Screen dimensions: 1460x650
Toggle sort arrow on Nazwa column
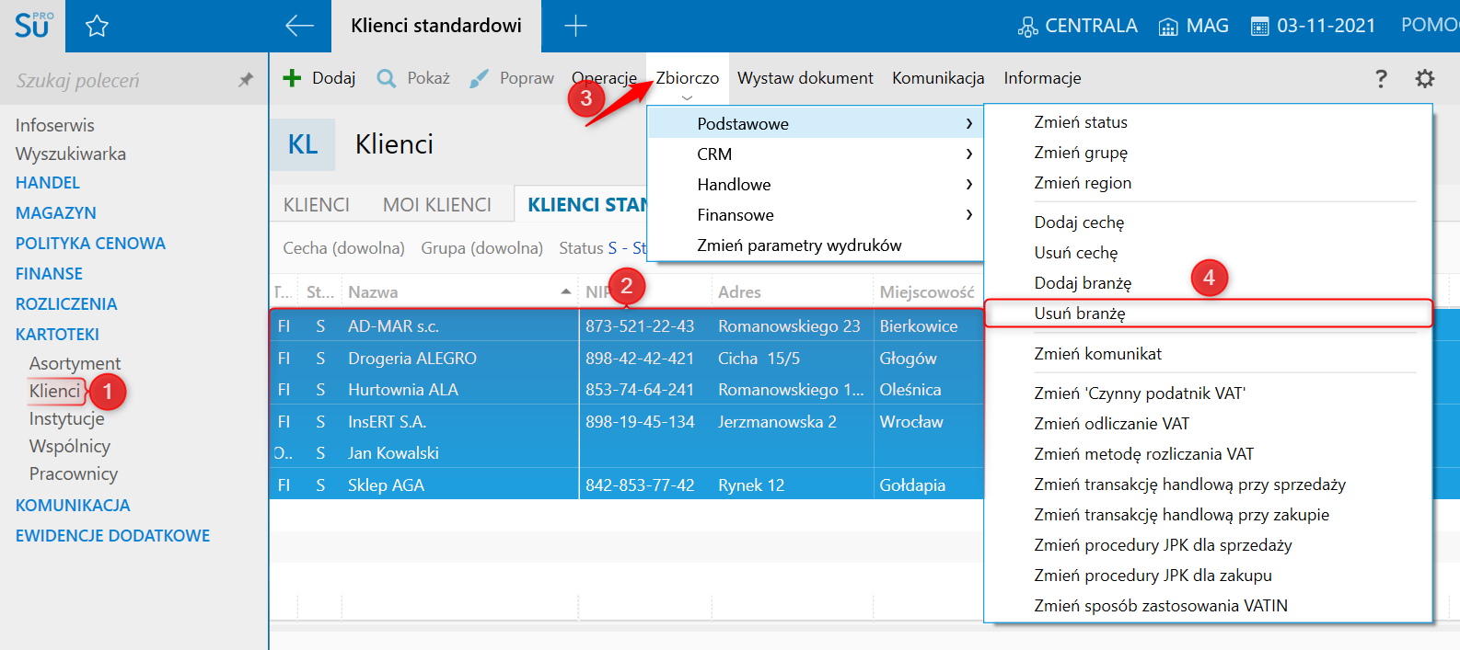(565, 291)
